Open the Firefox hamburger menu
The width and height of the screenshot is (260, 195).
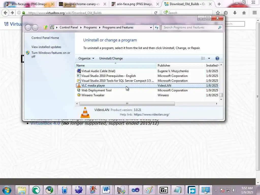pyautogui.click(x=255, y=13)
